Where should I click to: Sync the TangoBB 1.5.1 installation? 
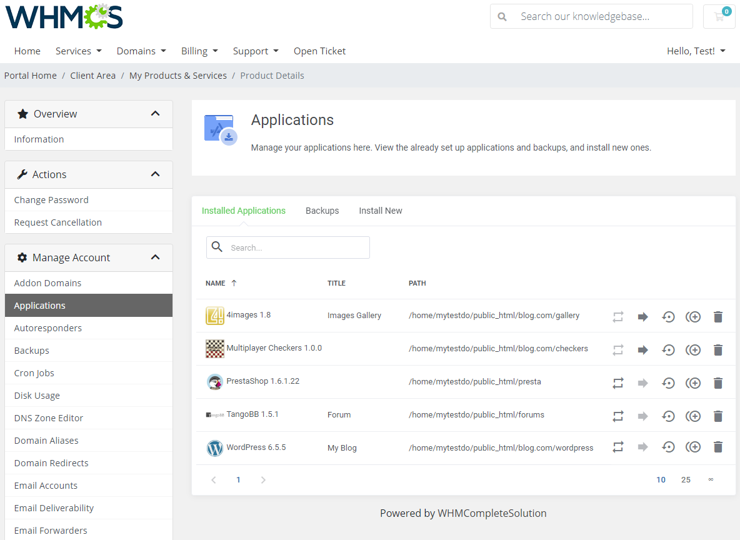618,416
